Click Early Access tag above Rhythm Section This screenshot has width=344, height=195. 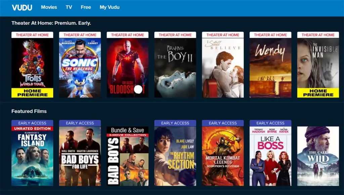[x=175, y=123]
